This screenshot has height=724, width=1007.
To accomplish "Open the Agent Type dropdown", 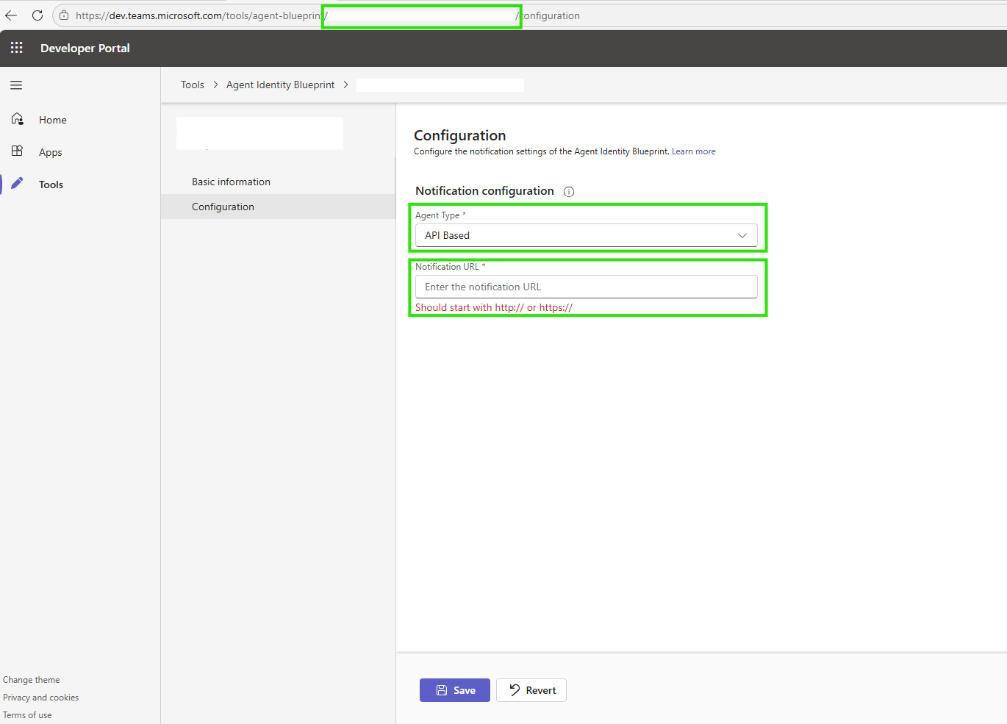I will tap(586, 235).
